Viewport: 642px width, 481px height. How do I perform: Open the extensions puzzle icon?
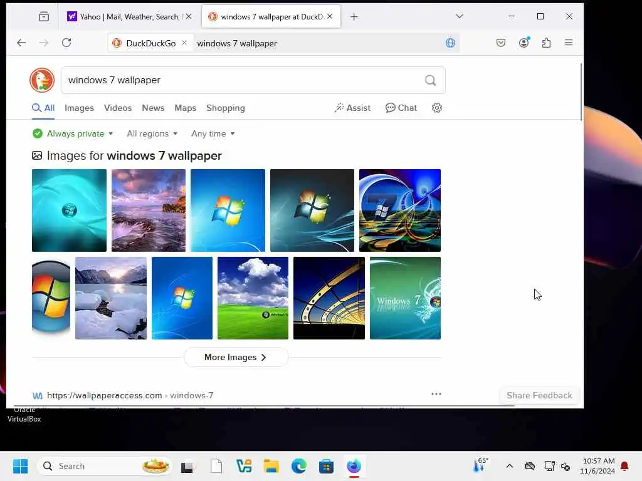tap(546, 43)
